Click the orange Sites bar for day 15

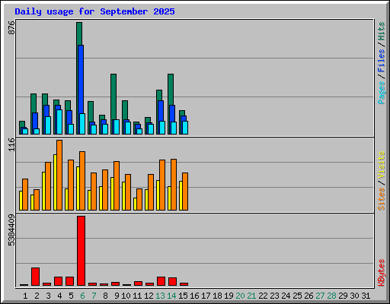(x=185, y=192)
